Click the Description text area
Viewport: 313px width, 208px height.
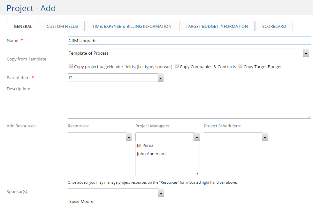click(x=188, y=102)
